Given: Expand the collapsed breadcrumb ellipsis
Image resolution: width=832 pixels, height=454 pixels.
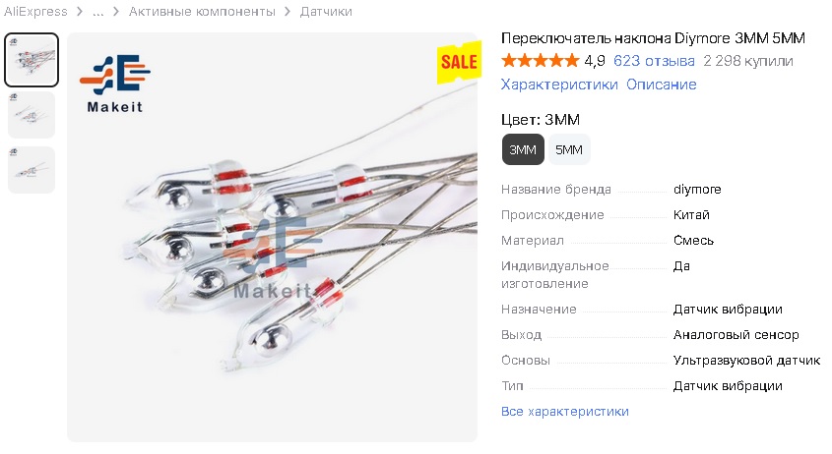Looking at the screenshot, I should [97, 12].
